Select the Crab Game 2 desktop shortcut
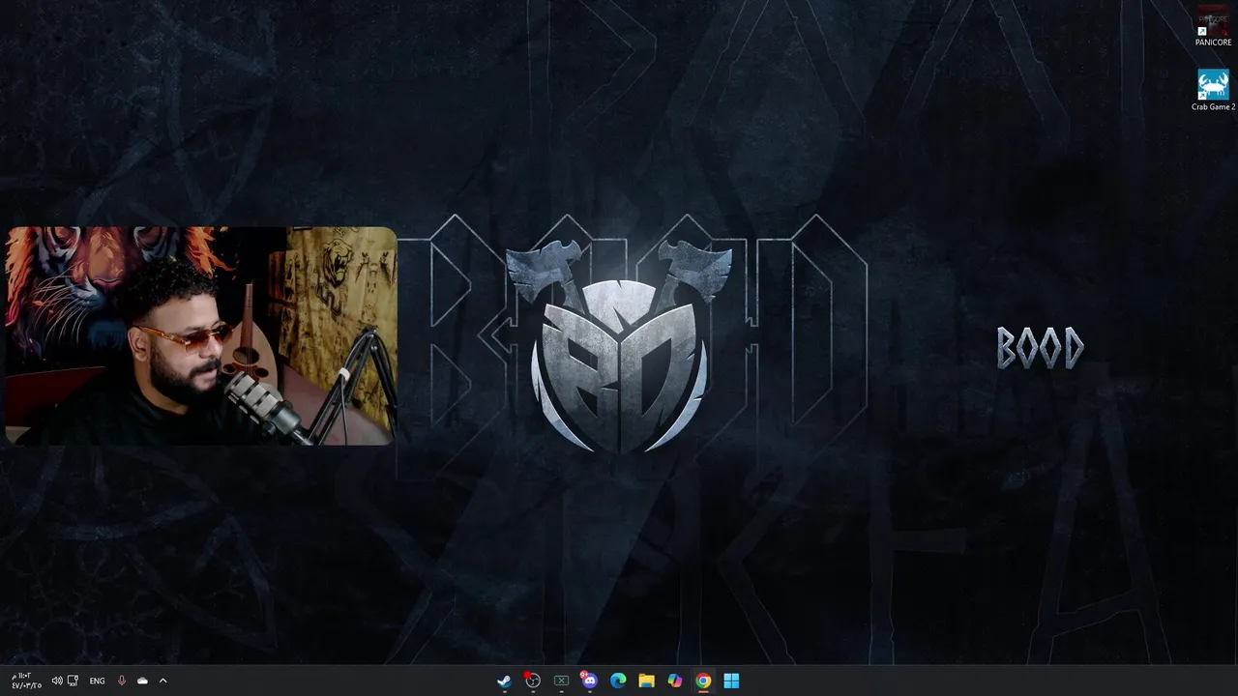1238x696 pixels. (x=1213, y=90)
